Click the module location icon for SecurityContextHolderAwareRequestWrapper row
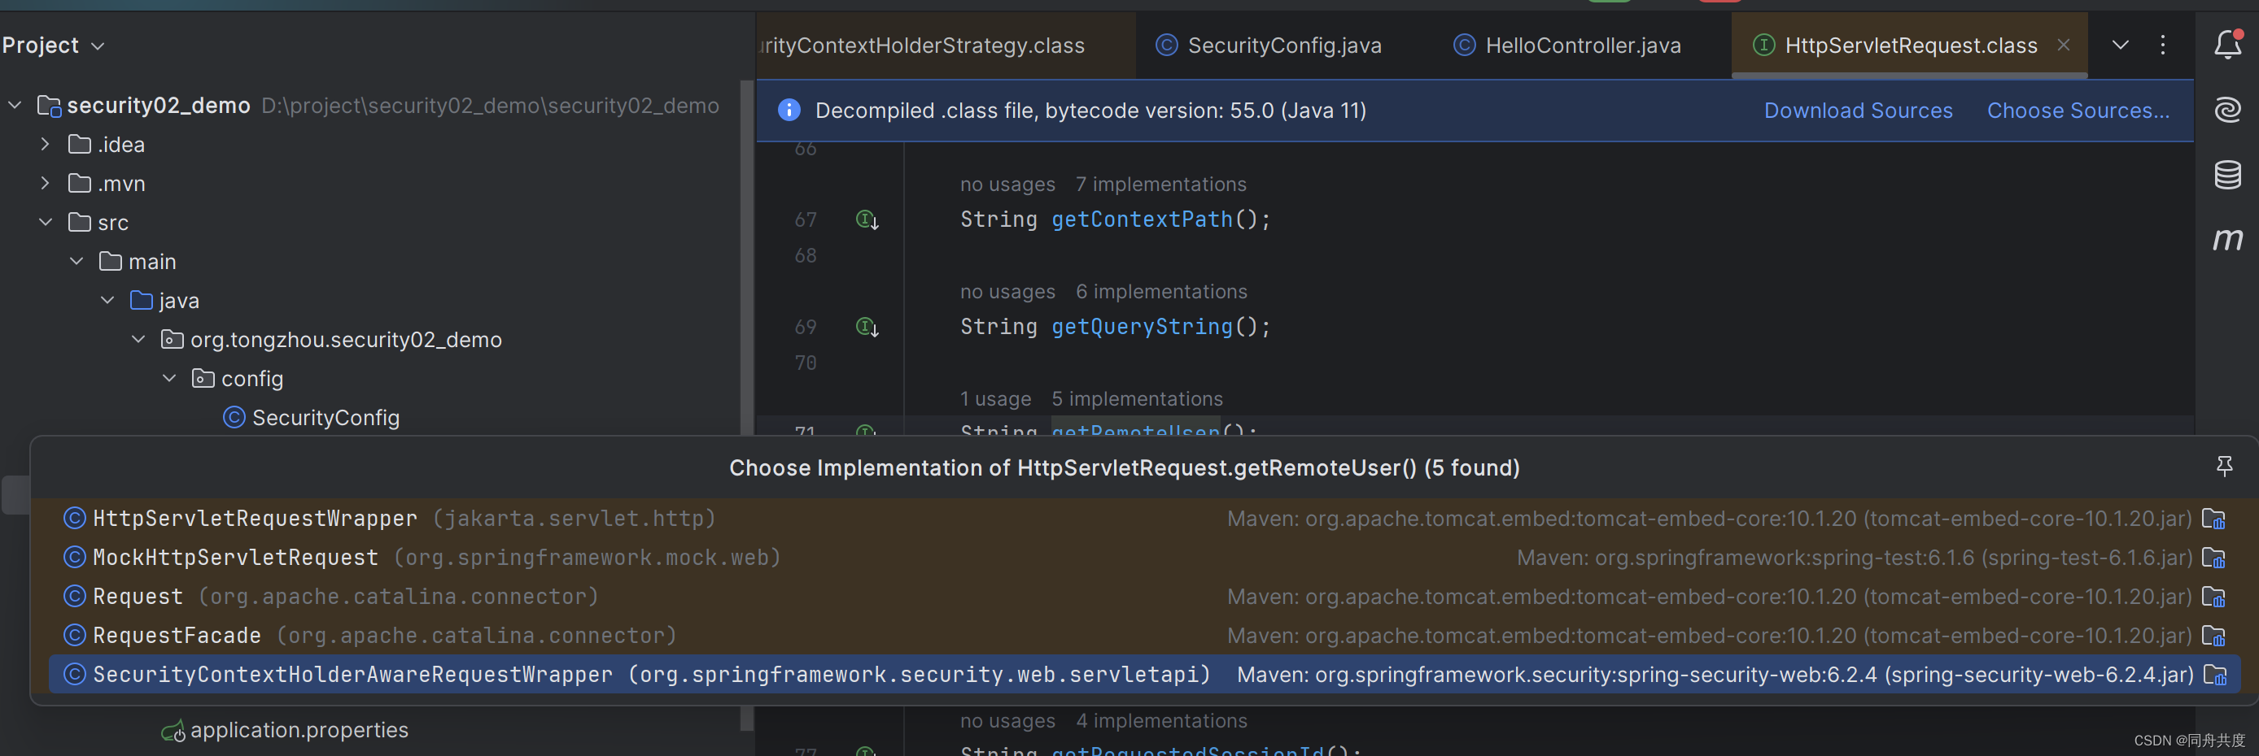The width and height of the screenshot is (2259, 756). point(2215,676)
